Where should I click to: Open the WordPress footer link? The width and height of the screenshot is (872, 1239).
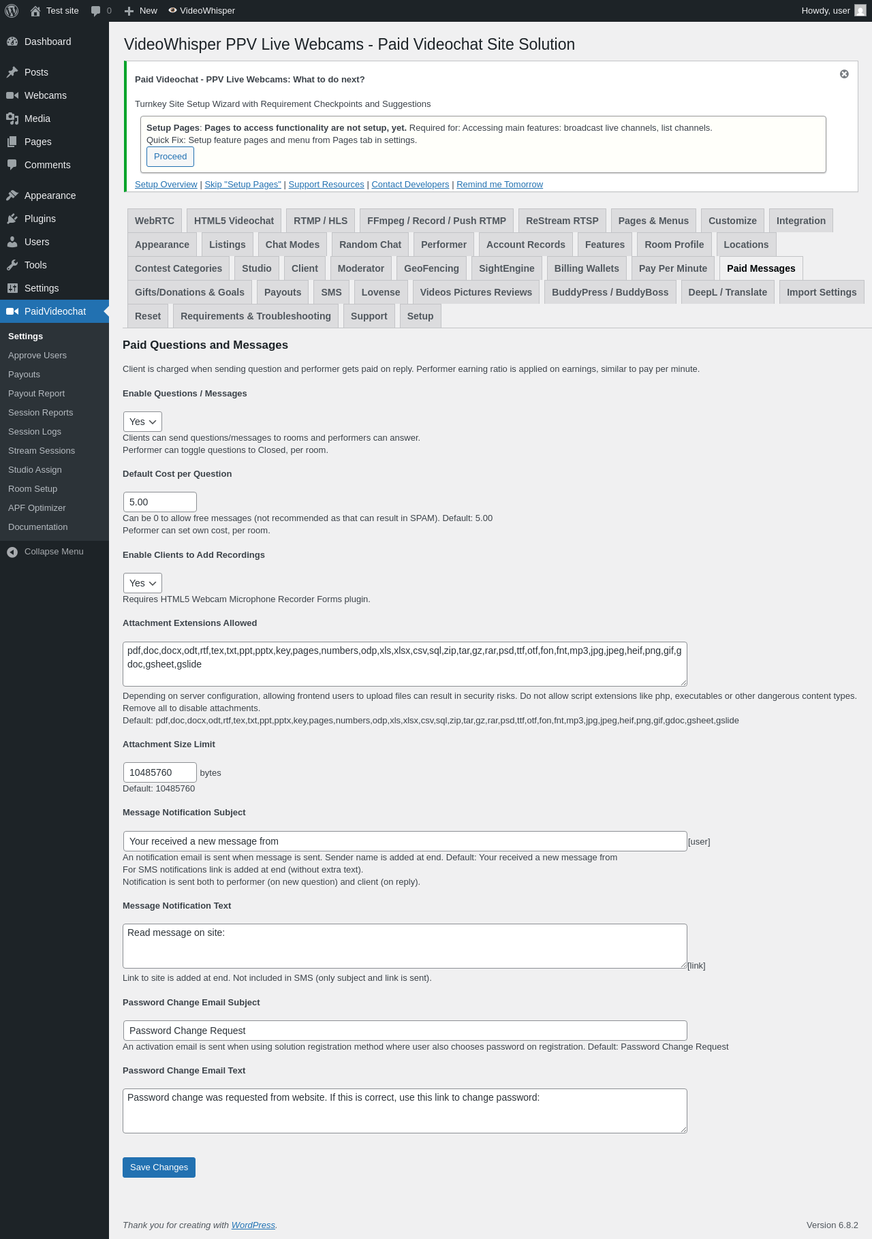[x=253, y=1225]
